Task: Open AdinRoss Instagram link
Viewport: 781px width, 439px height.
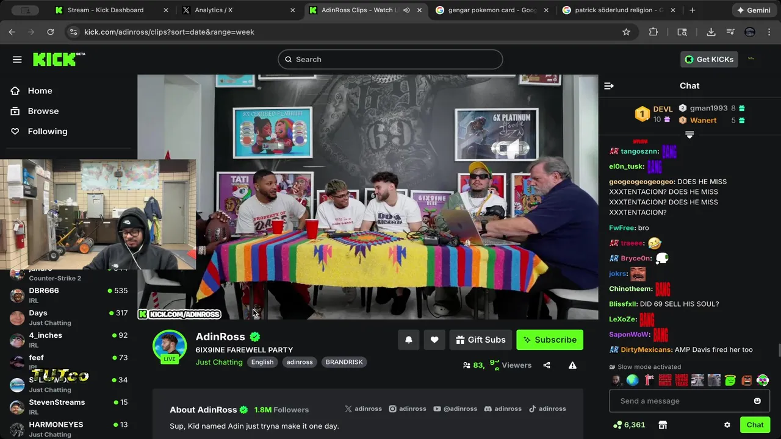Action: [x=408, y=409]
